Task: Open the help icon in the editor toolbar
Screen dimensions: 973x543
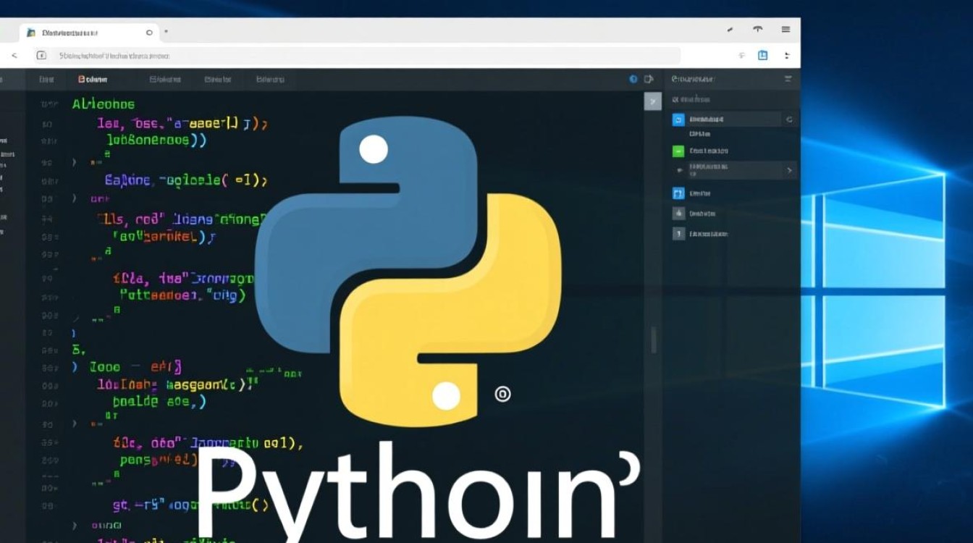Action: pyautogui.click(x=633, y=79)
